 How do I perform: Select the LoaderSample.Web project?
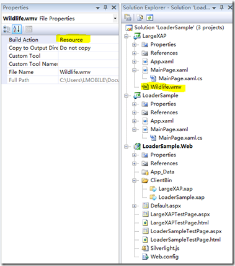[167, 146]
